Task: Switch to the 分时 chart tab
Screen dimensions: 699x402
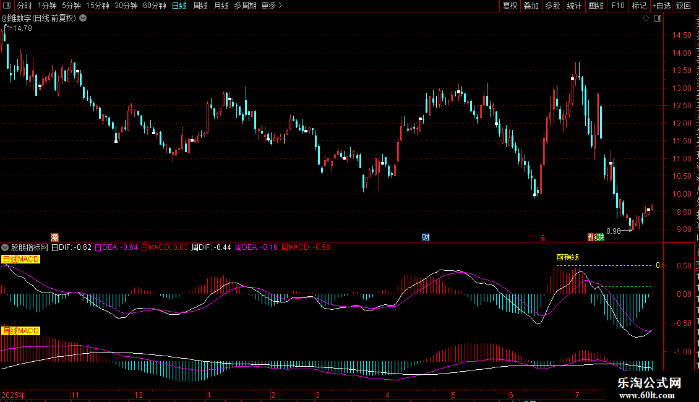Action: click(25, 6)
